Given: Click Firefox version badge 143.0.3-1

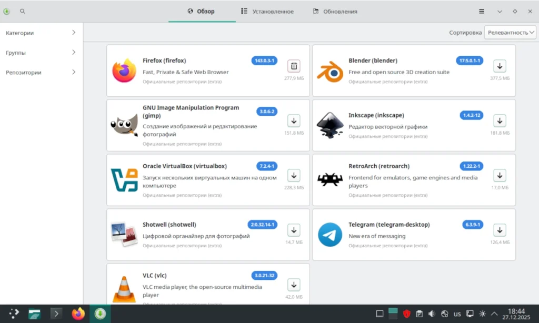Looking at the screenshot, I should click(x=264, y=60).
